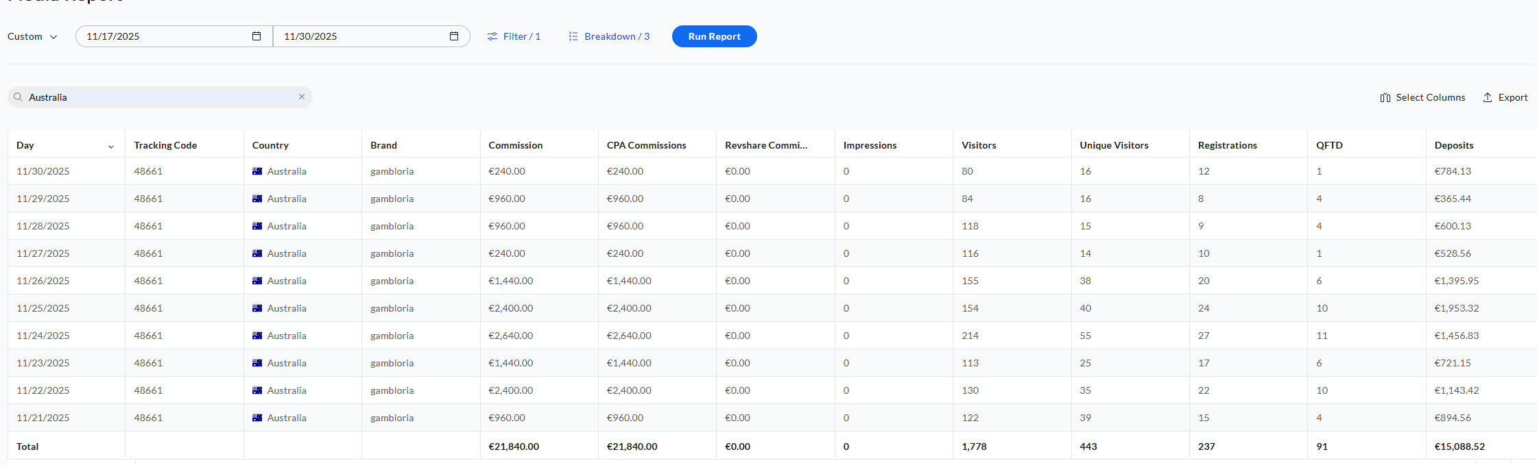
Task: Clear the Australia search text
Action: coord(302,97)
